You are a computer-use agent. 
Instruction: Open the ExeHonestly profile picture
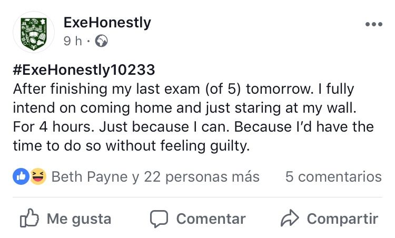[x=34, y=32]
